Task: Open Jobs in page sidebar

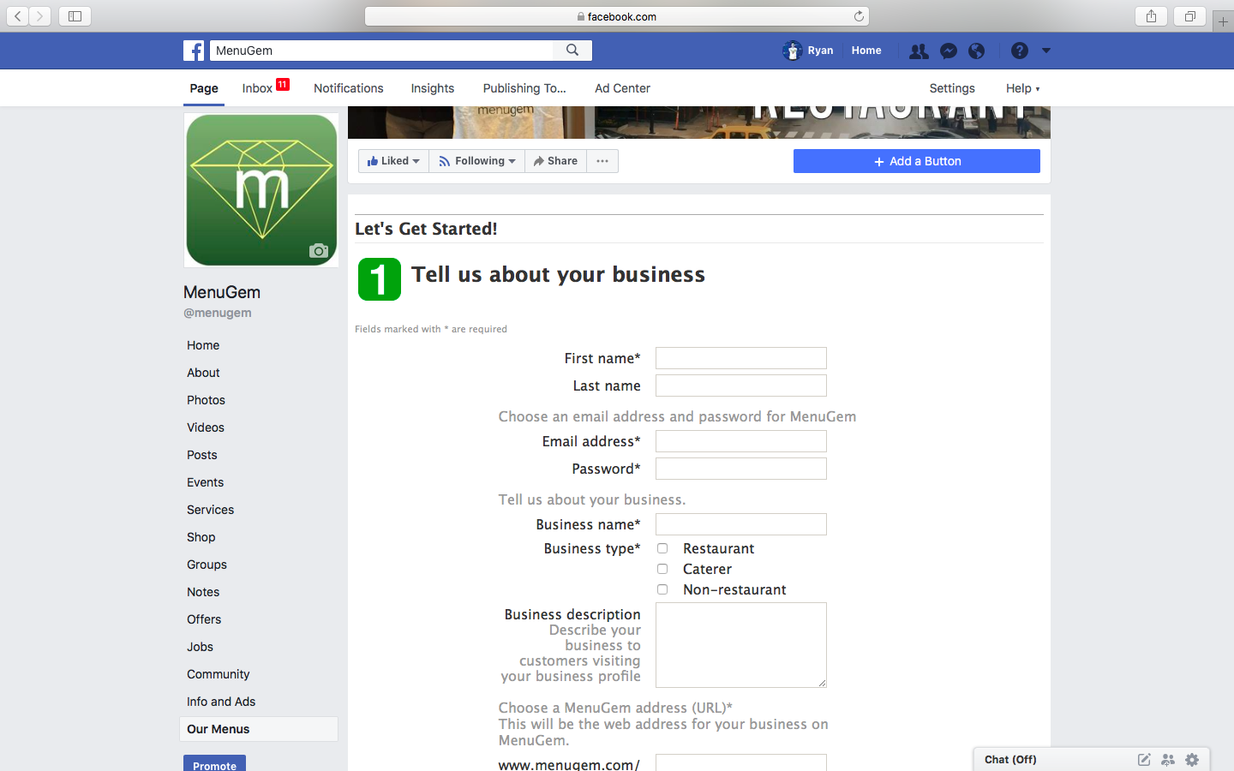Action: click(200, 647)
